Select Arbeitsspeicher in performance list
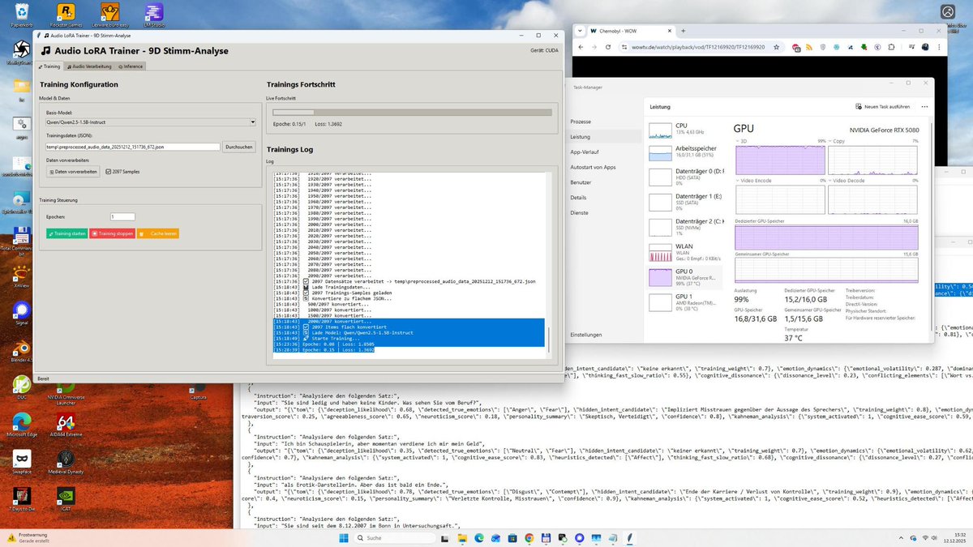973x547 pixels. (684, 152)
